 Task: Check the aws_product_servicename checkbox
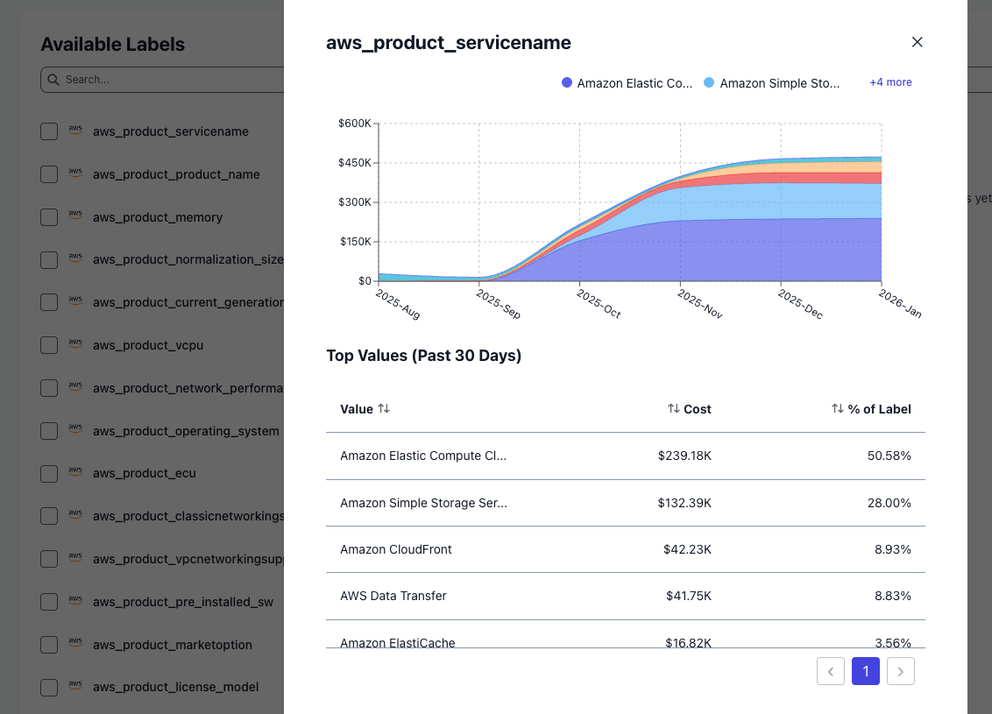[x=48, y=131]
